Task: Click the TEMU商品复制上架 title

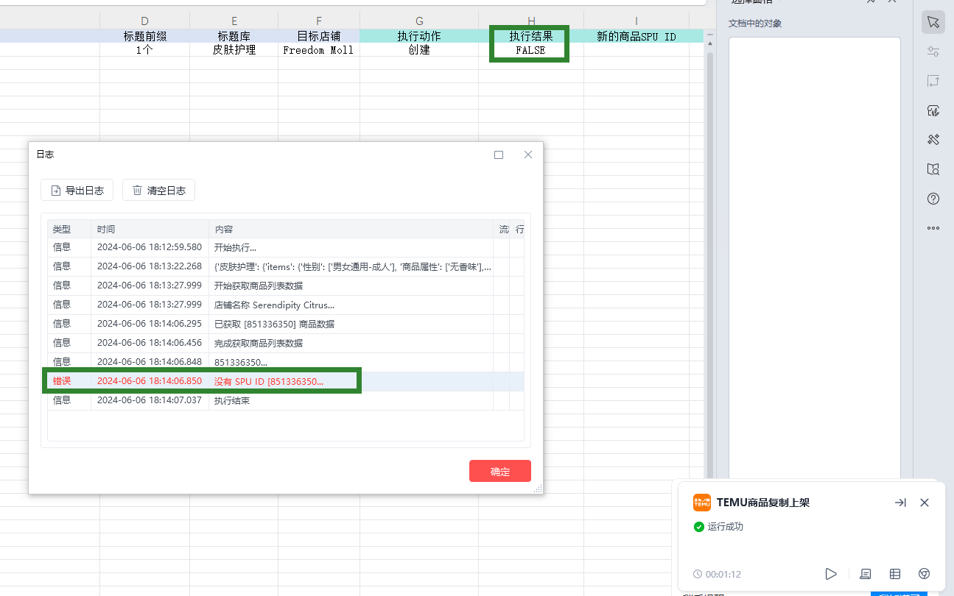Action: point(763,503)
